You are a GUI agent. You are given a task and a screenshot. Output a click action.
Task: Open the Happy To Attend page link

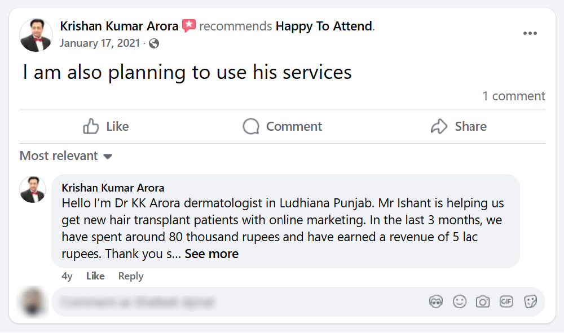pyautogui.click(x=324, y=26)
